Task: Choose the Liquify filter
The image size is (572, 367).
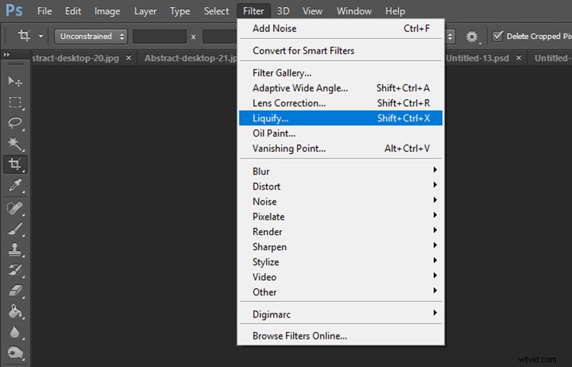Action: 341,118
